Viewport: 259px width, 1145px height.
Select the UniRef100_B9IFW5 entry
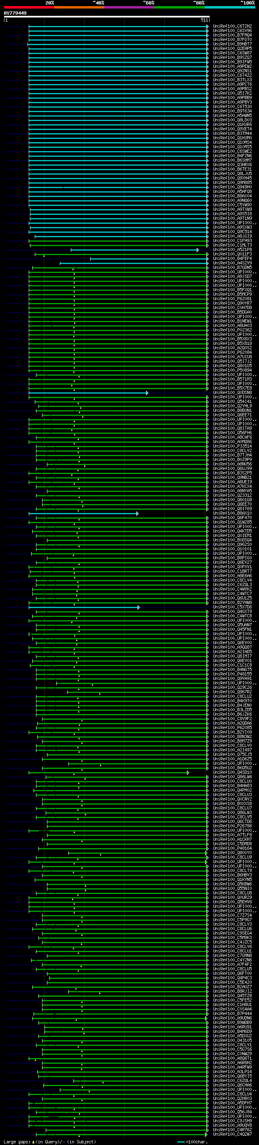(x=232, y=62)
